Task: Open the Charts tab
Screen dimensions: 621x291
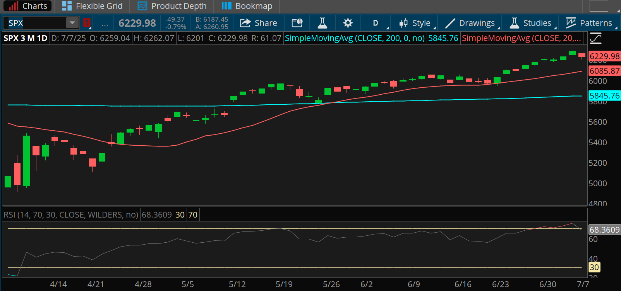Action: pyautogui.click(x=28, y=6)
